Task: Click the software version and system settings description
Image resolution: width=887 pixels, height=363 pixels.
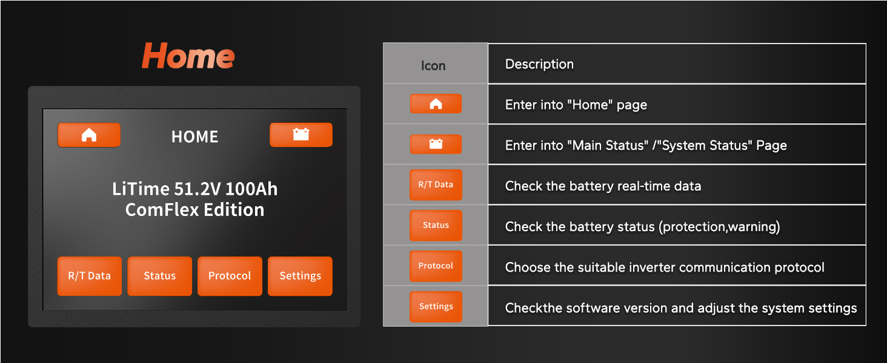Action: 681,308
